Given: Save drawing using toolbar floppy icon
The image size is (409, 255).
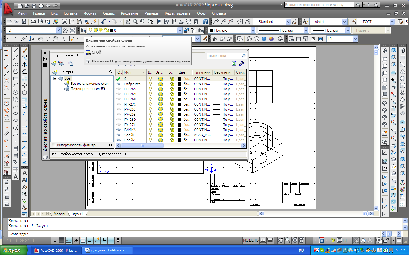Looking at the screenshot, I should click(24, 22).
